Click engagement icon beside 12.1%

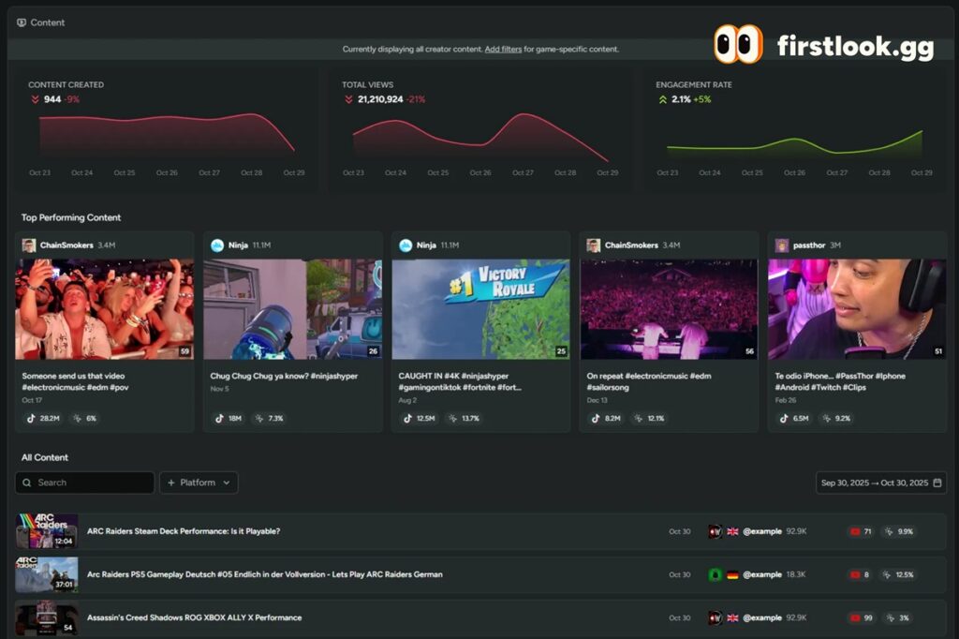[x=639, y=419]
